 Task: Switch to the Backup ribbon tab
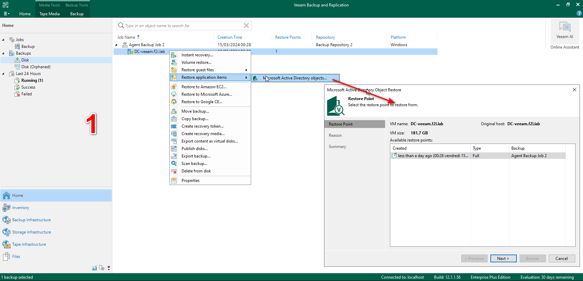coord(77,14)
